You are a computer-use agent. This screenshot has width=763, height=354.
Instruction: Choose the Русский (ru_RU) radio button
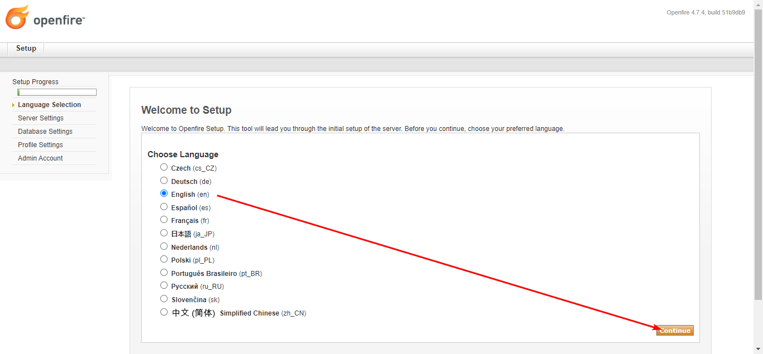pyautogui.click(x=164, y=285)
